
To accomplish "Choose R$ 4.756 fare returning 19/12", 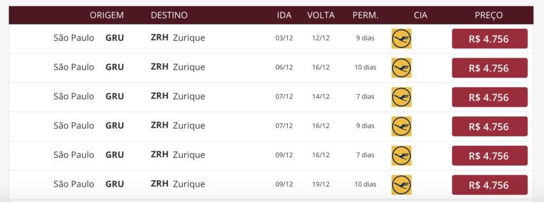I will click(489, 184).
